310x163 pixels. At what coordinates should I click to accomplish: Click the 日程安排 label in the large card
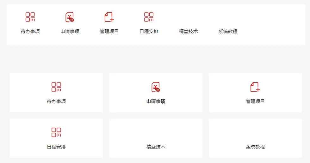[x=56, y=147]
